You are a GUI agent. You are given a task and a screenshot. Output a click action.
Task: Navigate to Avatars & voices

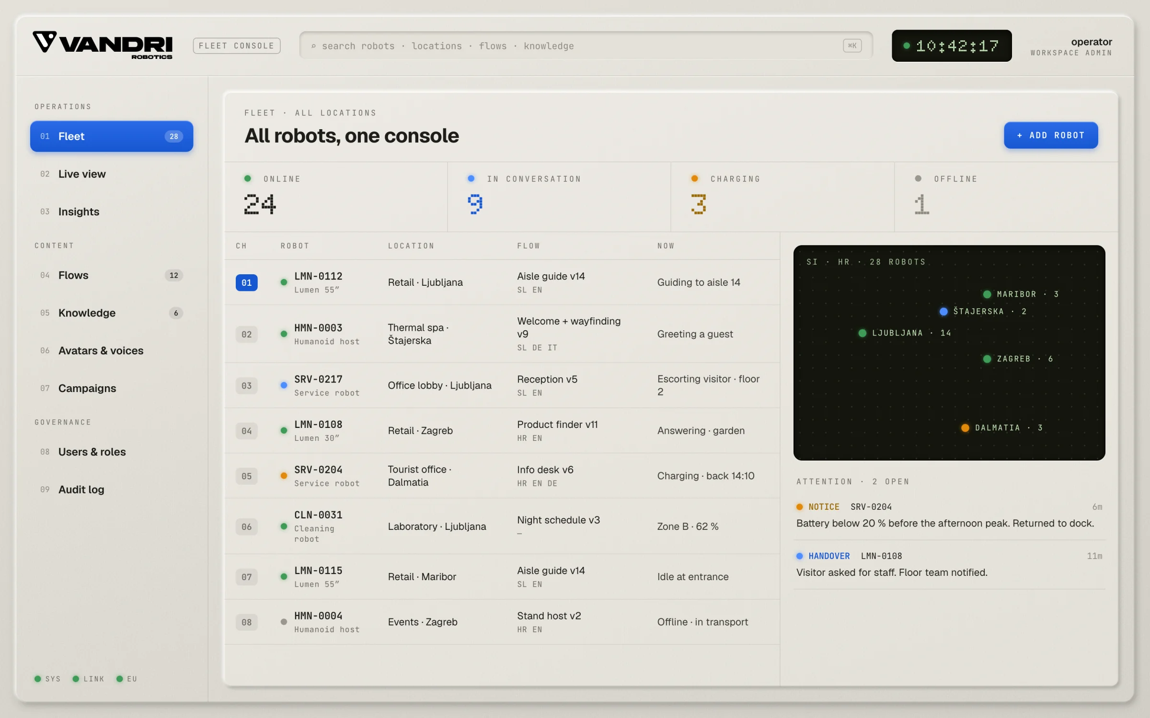(x=111, y=350)
